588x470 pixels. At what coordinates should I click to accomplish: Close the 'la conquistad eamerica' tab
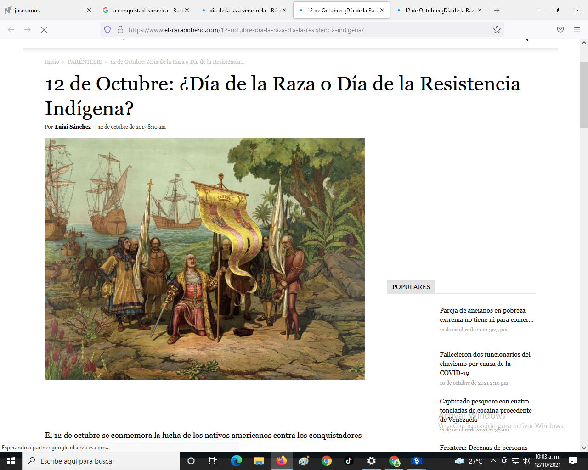(x=187, y=10)
